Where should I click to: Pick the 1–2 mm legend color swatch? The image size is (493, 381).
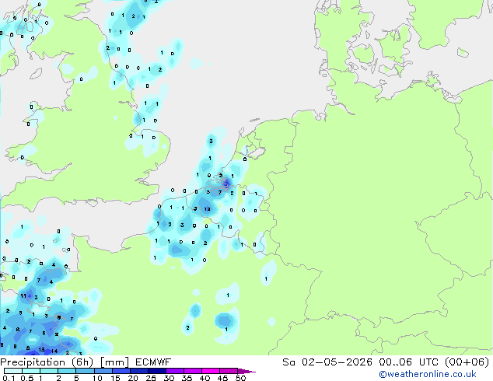49,371
